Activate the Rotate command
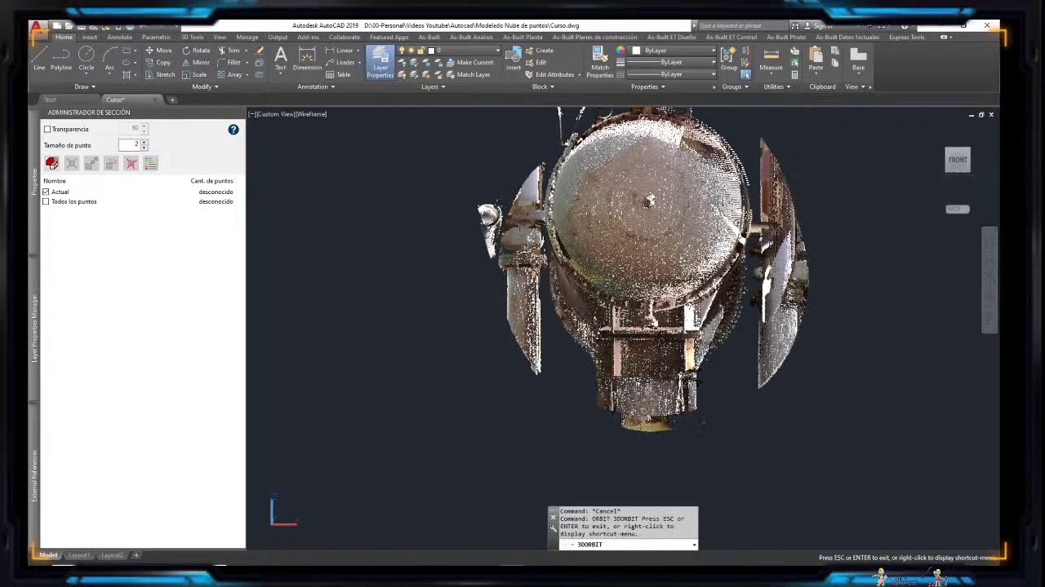 click(x=196, y=51)
